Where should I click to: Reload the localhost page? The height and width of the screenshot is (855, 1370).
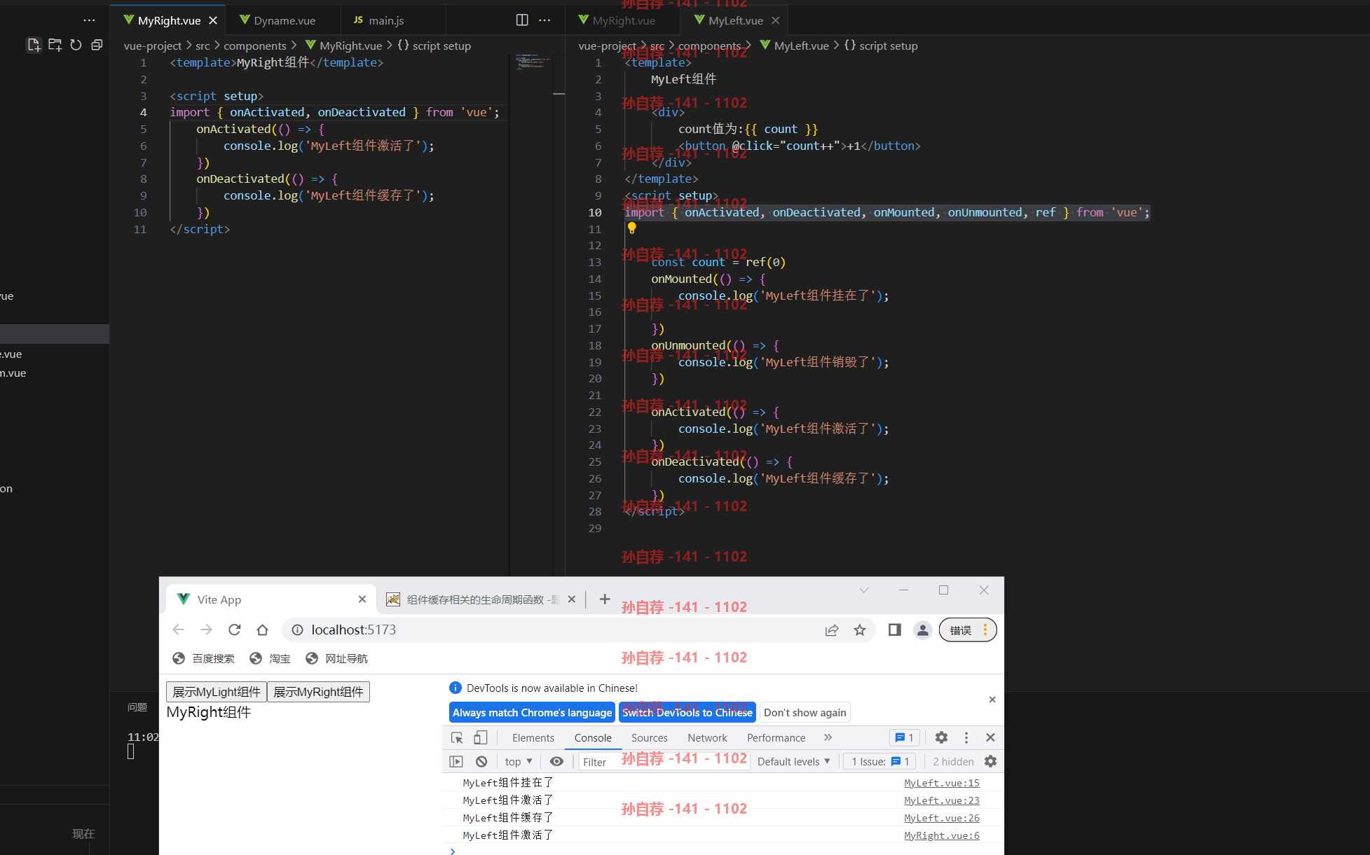[x=234, y=630]
